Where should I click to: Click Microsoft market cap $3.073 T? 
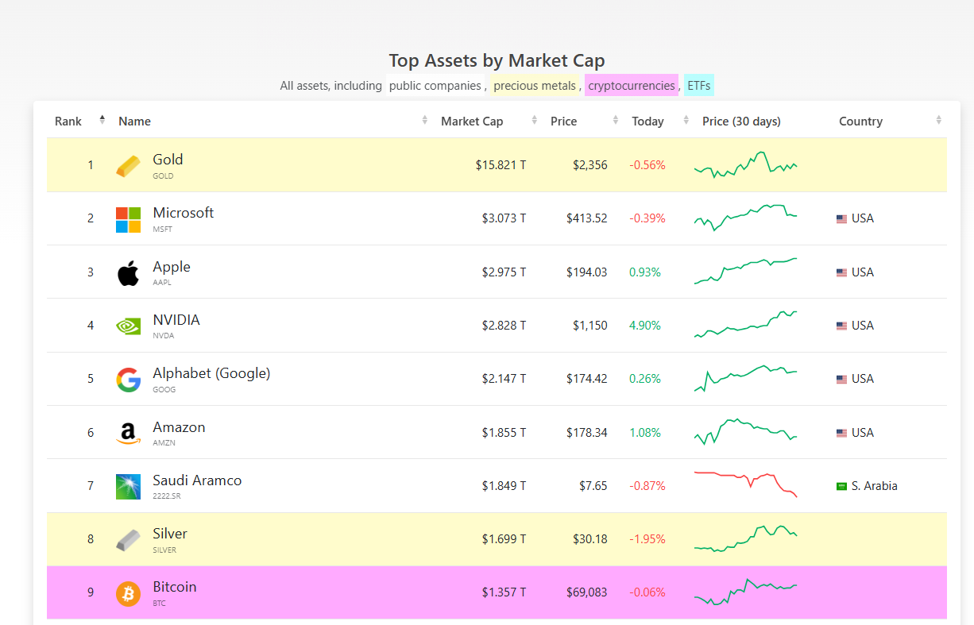click(504, 218)
